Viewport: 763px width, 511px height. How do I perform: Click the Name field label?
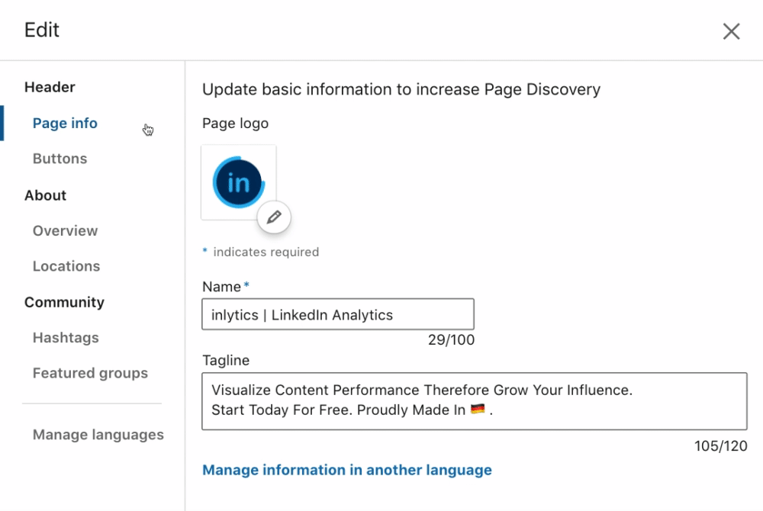221,287
